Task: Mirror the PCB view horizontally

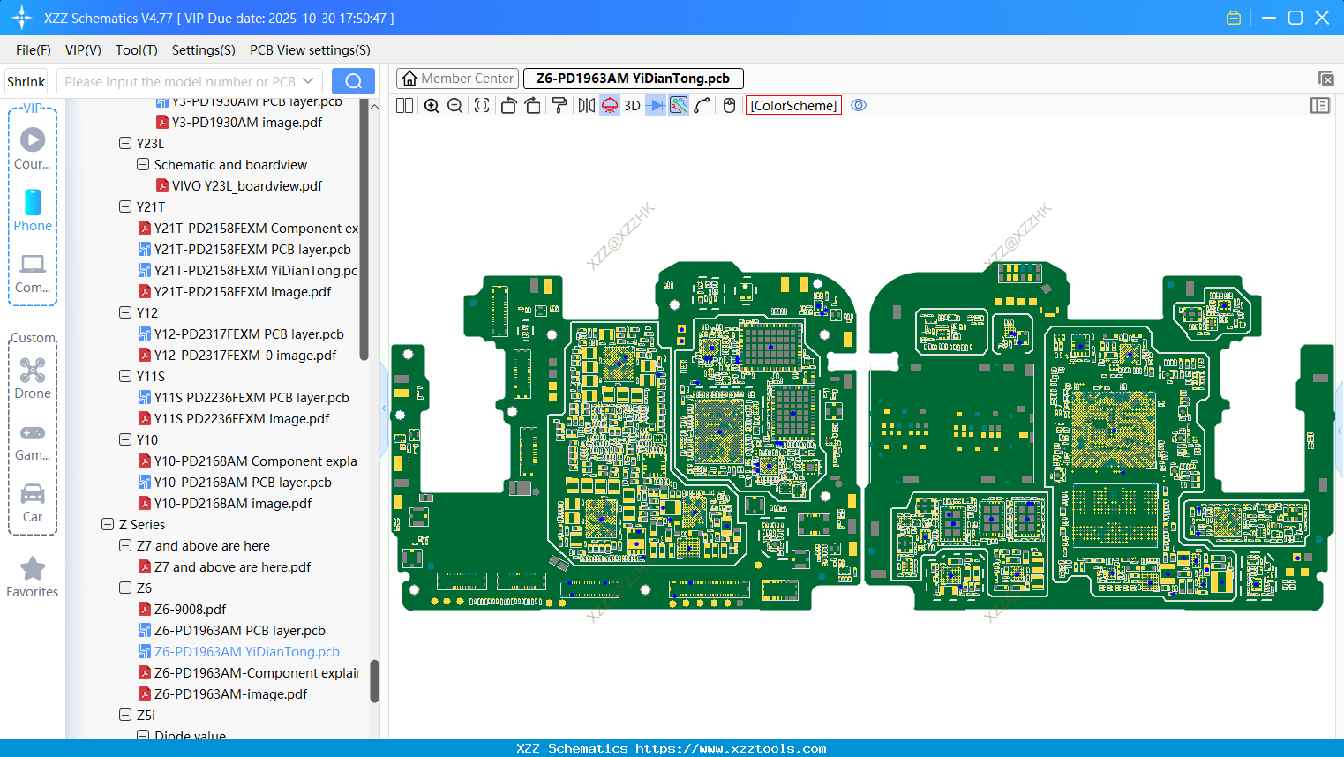Action: point(586,106)
